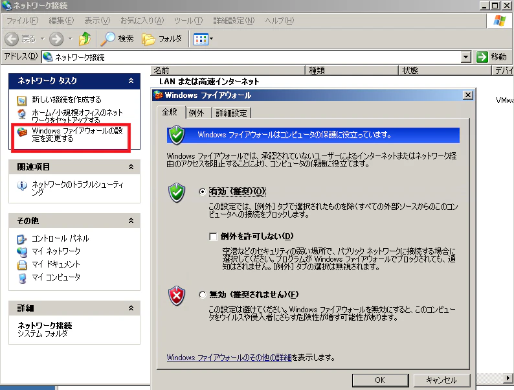
Task: Collapse the ネットワーク タスク panel
Action: (x=131, y=81)
